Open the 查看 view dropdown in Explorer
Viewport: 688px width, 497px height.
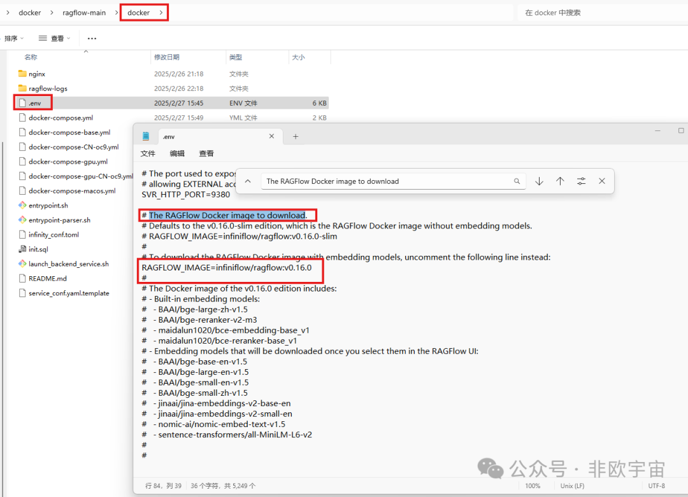coord(55,39)
